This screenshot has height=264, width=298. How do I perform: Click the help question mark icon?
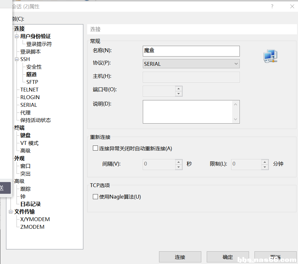(x=272, y=6)
